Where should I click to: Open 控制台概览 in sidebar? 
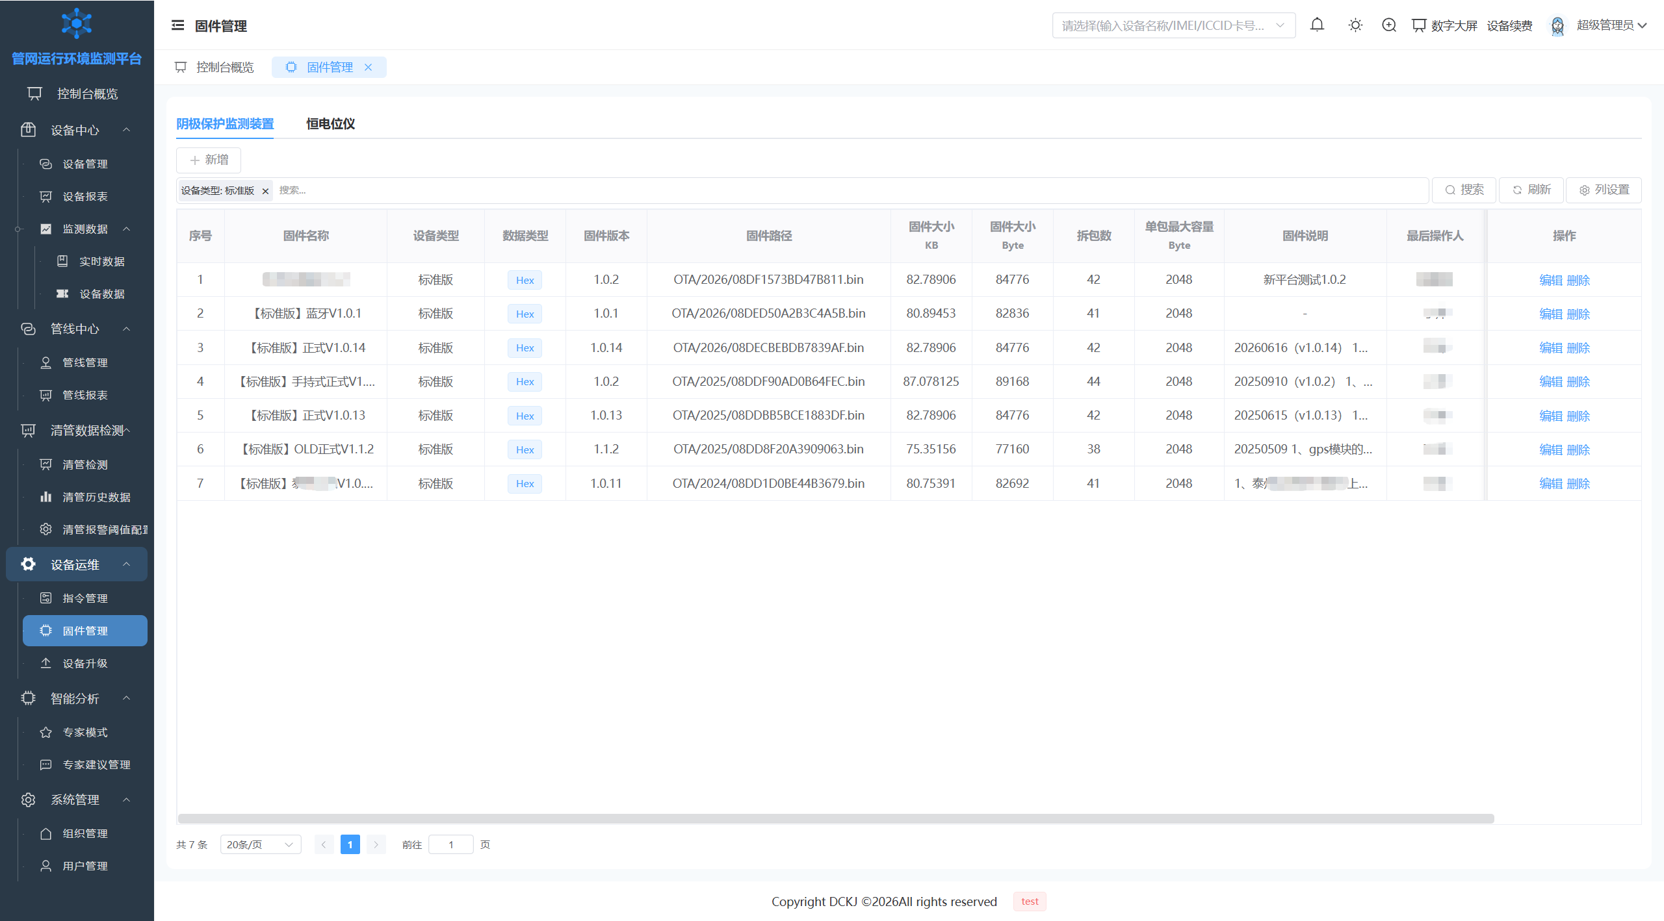(x=77, y=94)
